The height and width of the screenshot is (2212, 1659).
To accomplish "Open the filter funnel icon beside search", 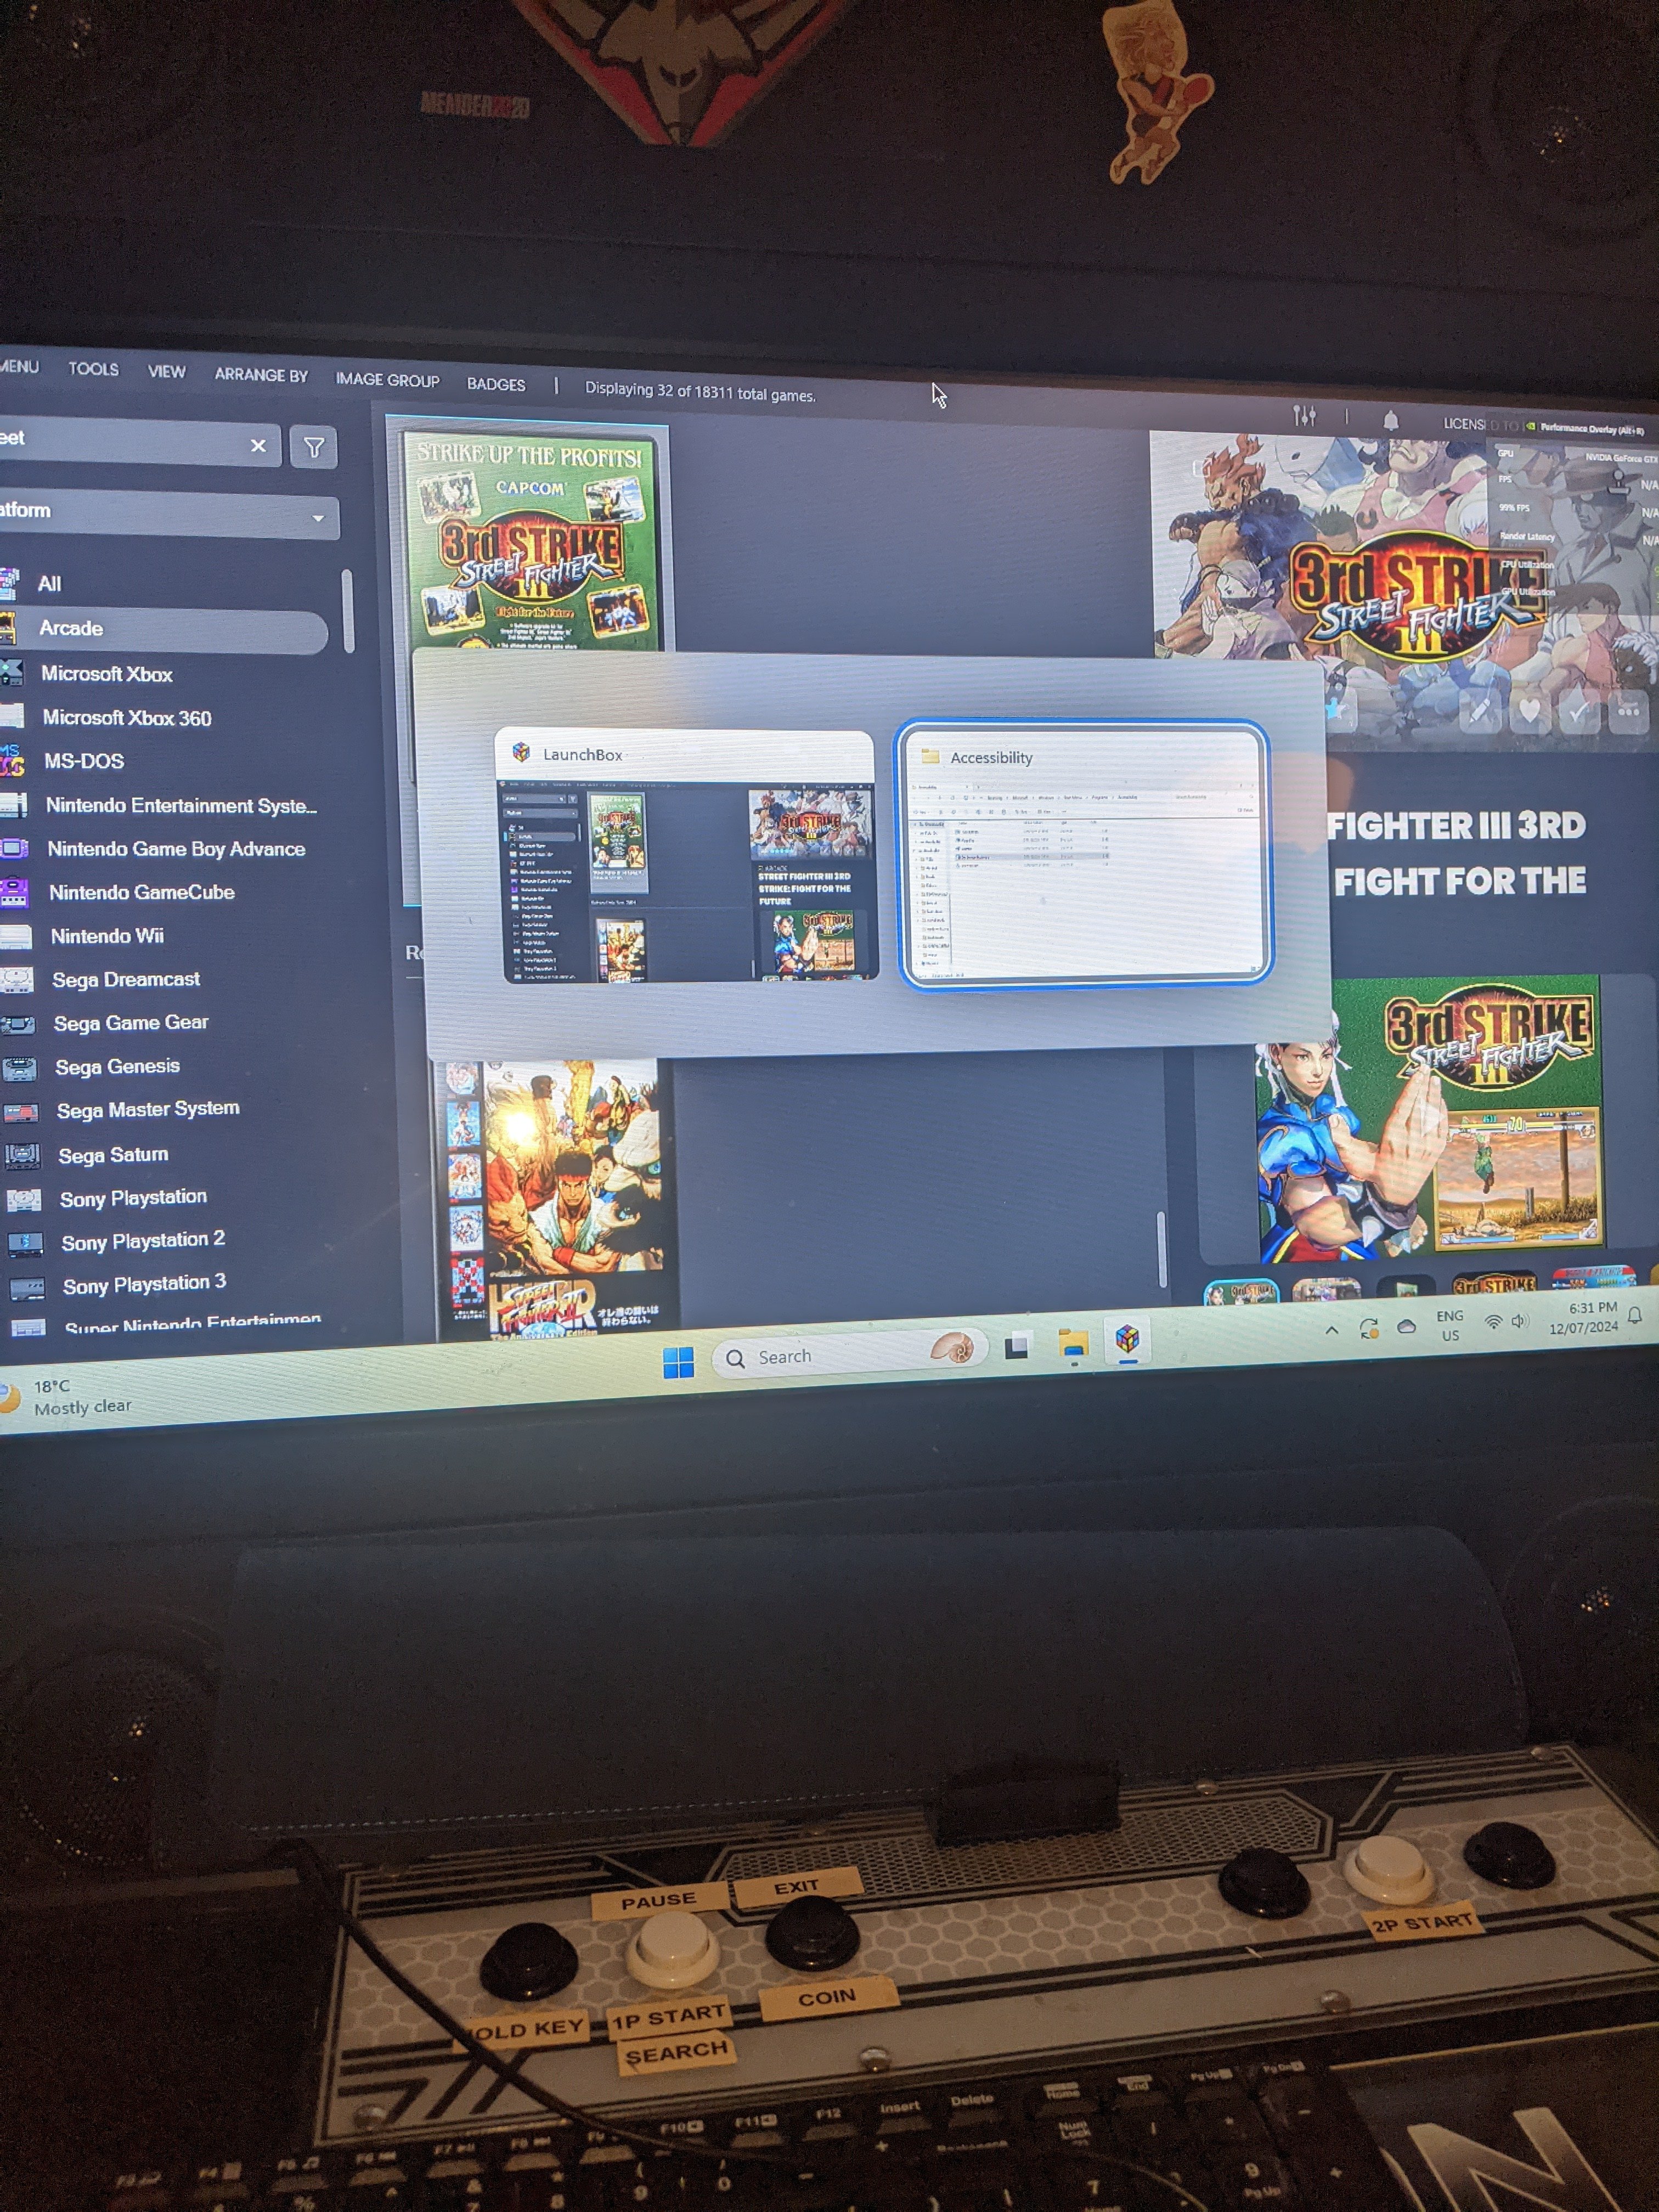I will 313,447.
